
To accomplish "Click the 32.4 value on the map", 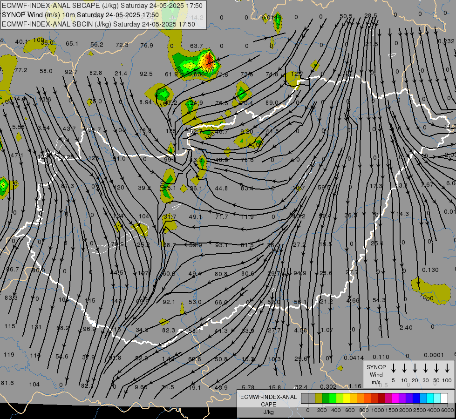I will (301, 387).
